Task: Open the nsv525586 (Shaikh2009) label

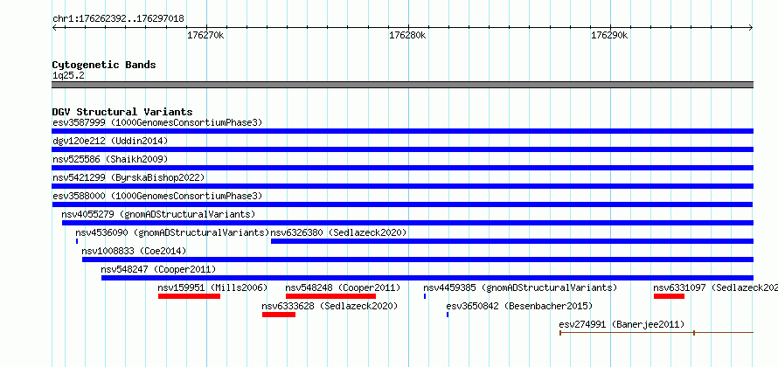Action: pos(110,159)
